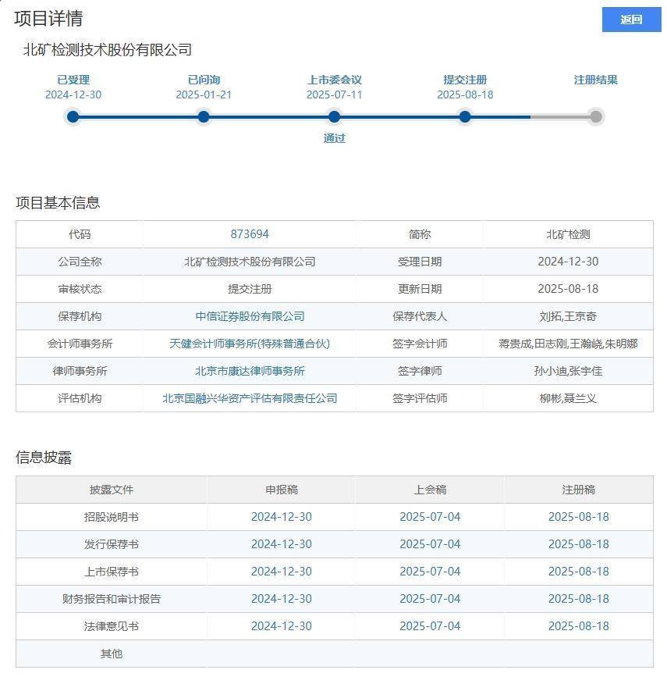Image resolution: width=667 pixels, height=677 pixels.
Task: Click the 其他 row label
Action: tap(112, 654)
